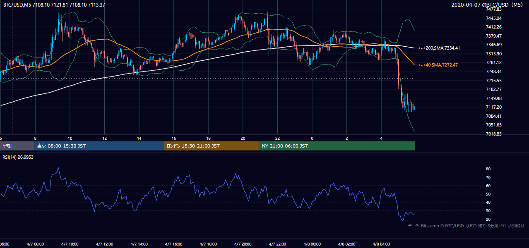The image size is (529, 248).
Task: Click price axis label 7018.85
Action: [494, 134]
